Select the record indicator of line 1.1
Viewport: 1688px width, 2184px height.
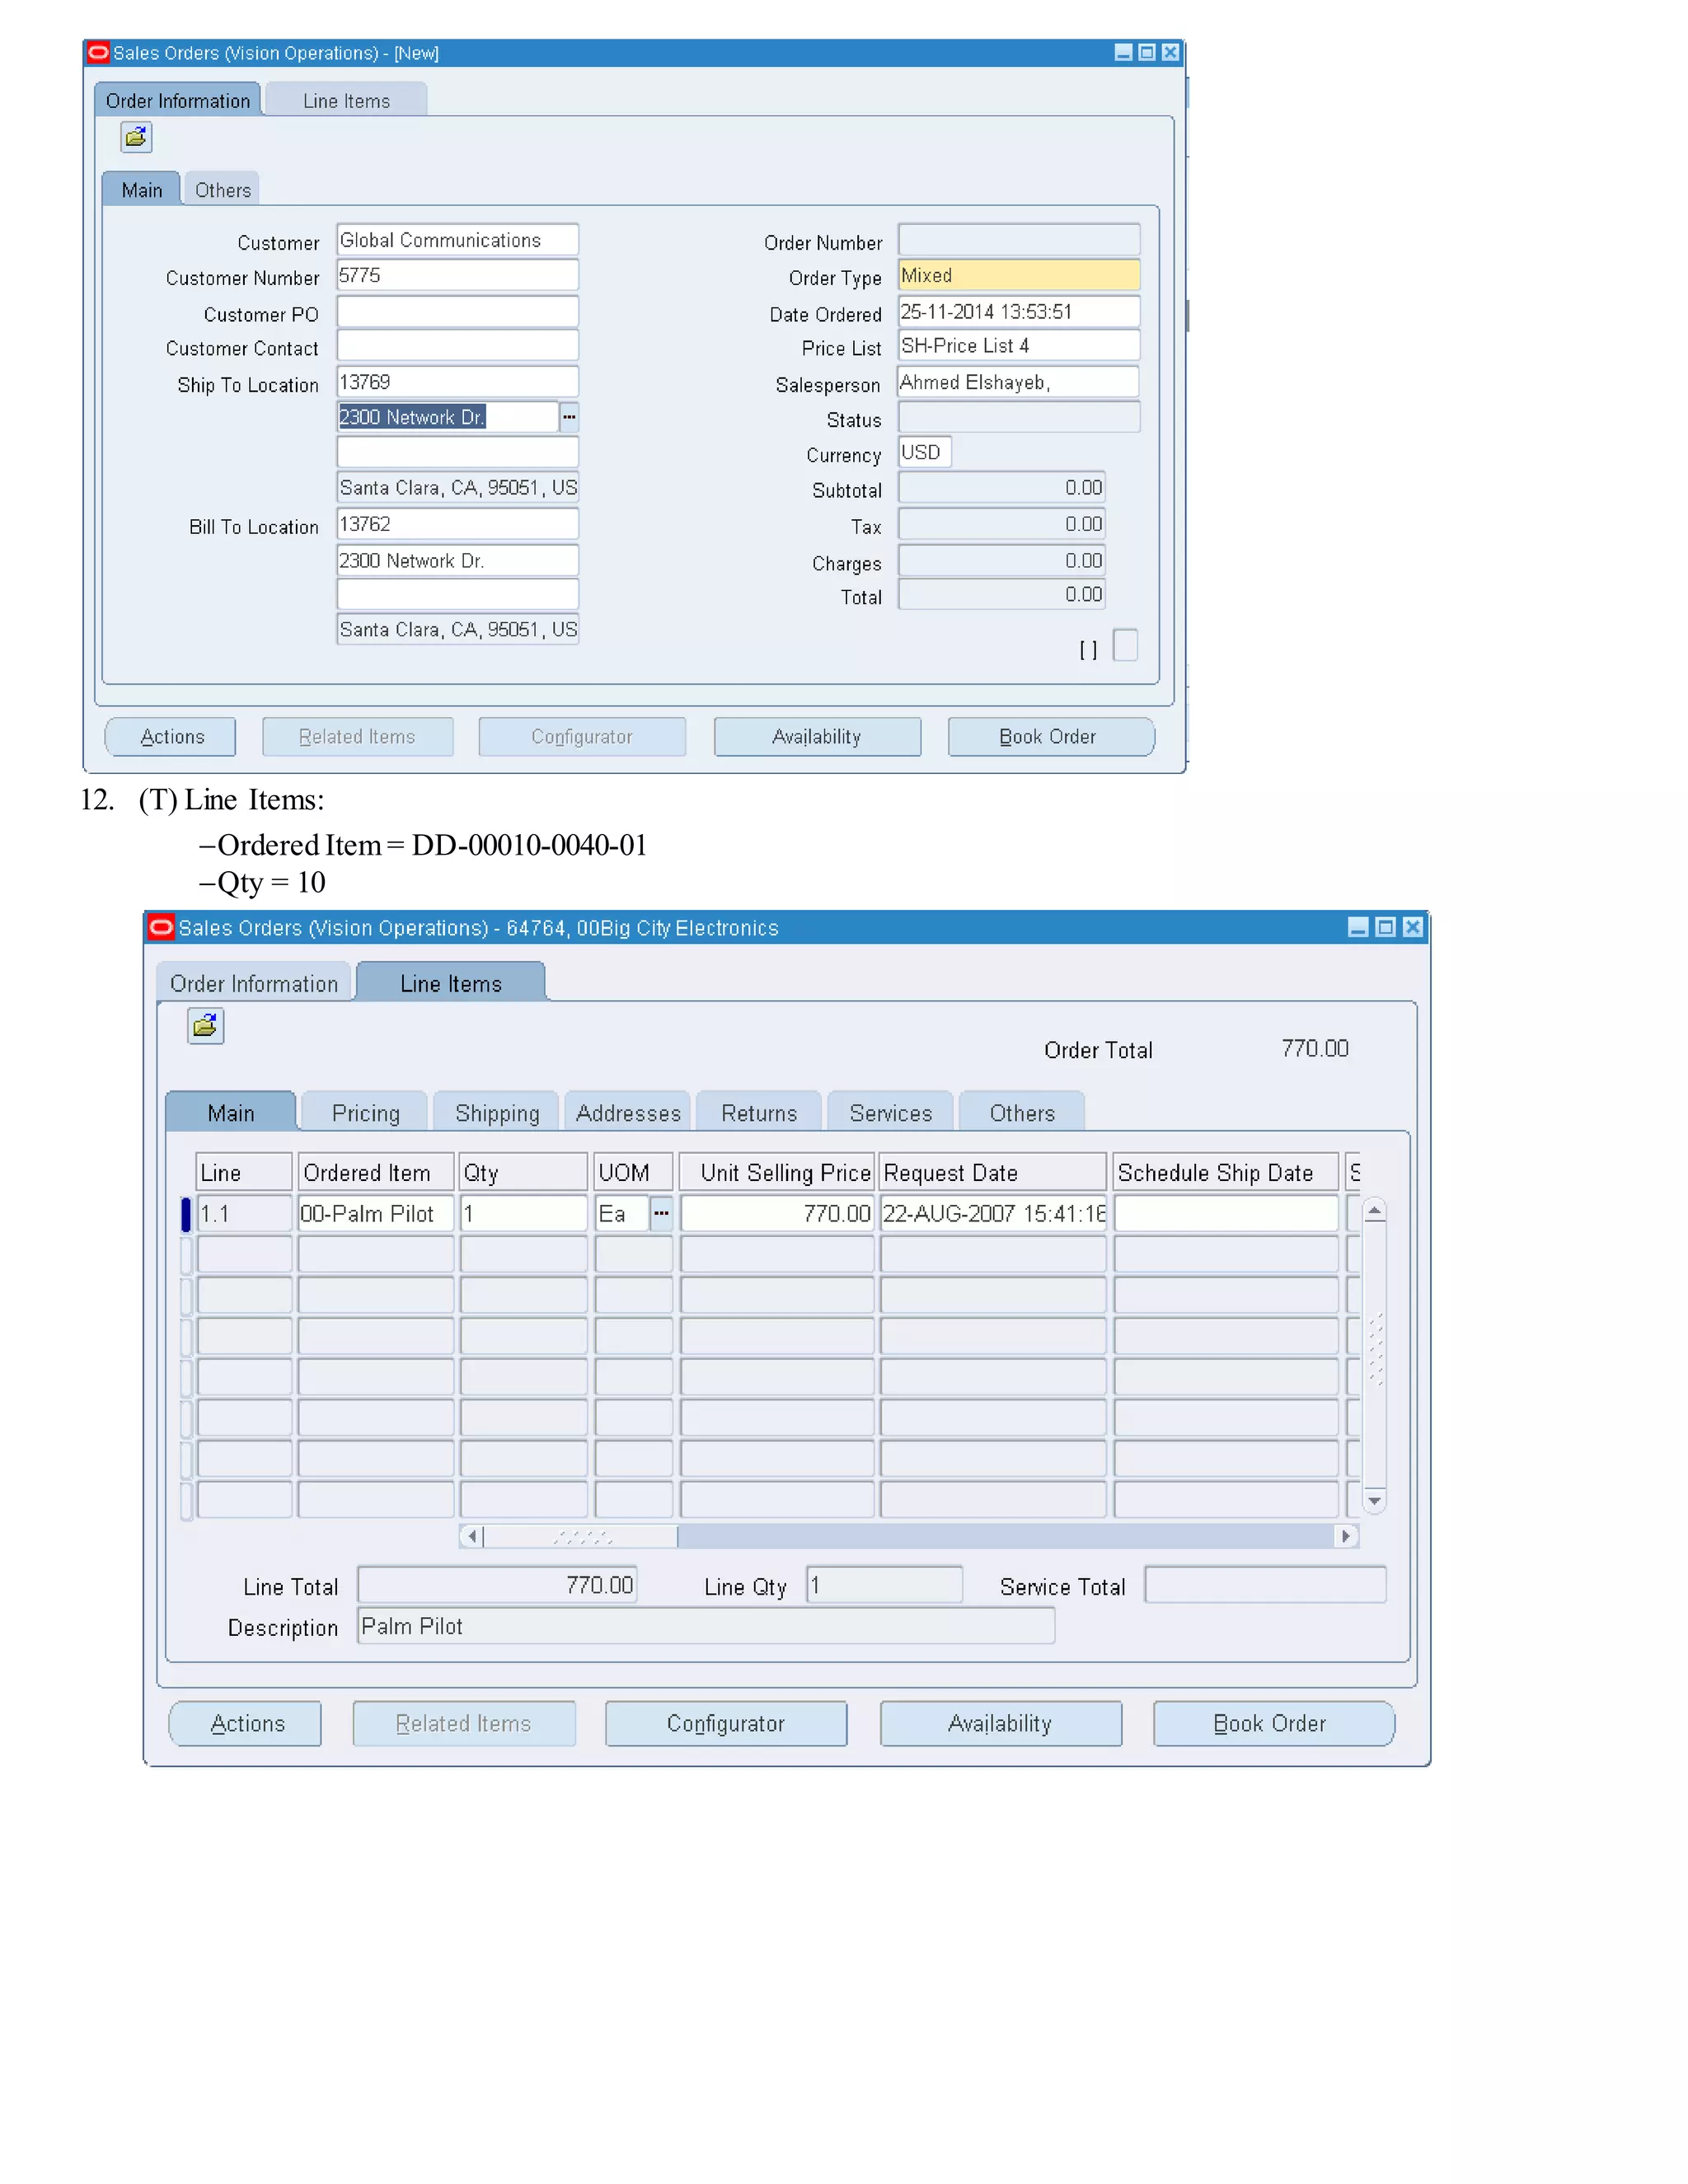tap(185, 1213)
